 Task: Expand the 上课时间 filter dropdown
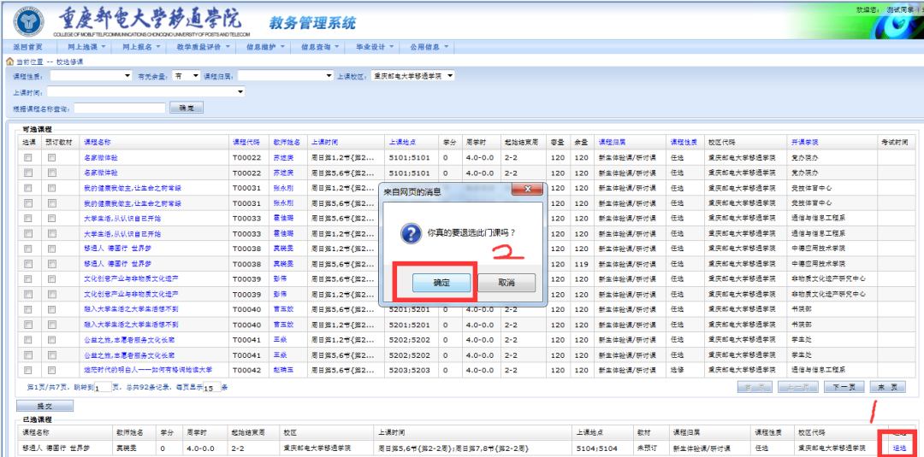click(x=145, y=91)
